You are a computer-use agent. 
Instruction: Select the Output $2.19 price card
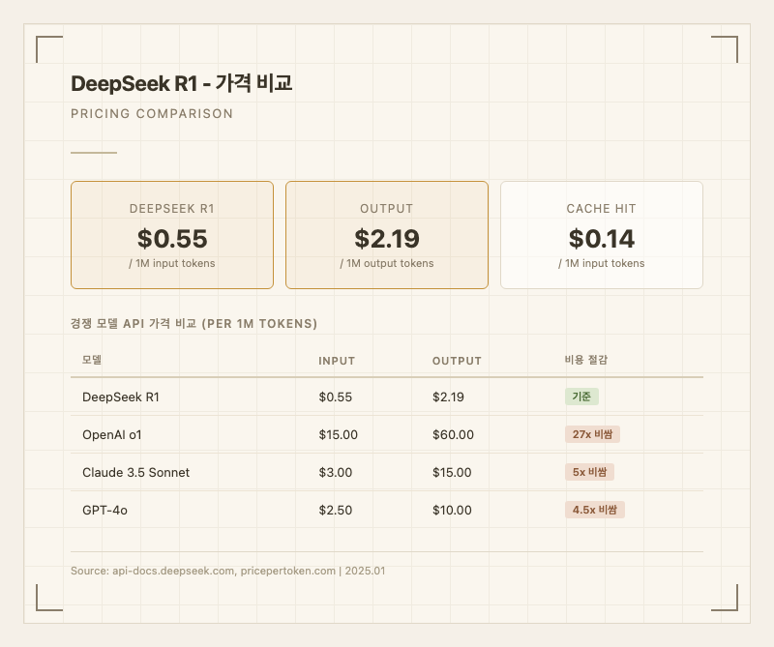[386, 235]
